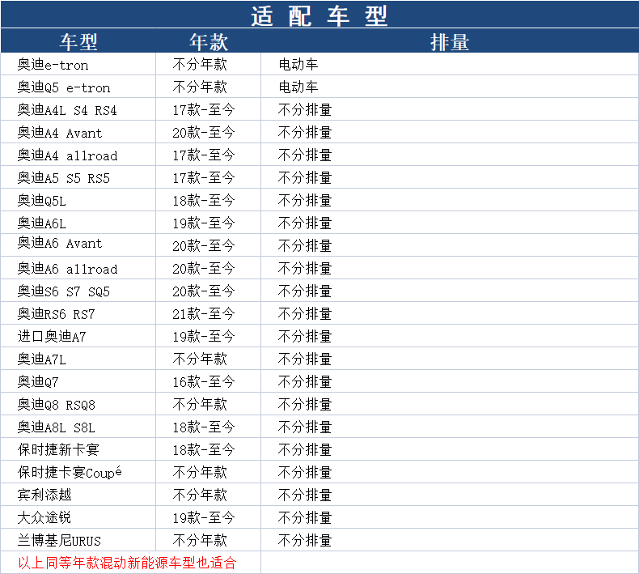639x574 pixels.
Task: Click 18款-至今 in the 保时捷新卡宴 row
Action: (204, 450)
